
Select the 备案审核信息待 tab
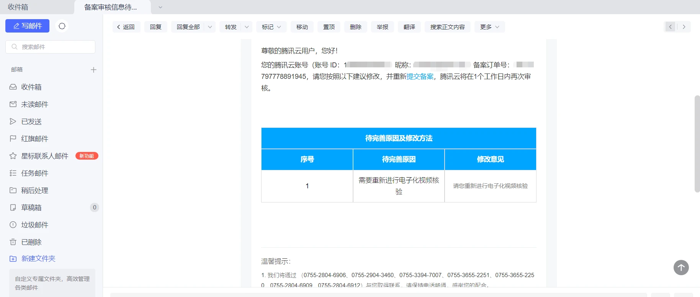click(x=111, y=7)
